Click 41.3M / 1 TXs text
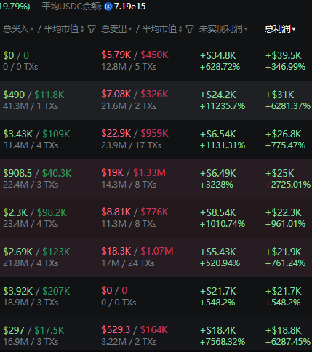 31,106
